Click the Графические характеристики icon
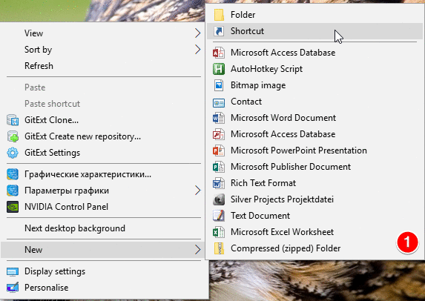 pos(13,174)
